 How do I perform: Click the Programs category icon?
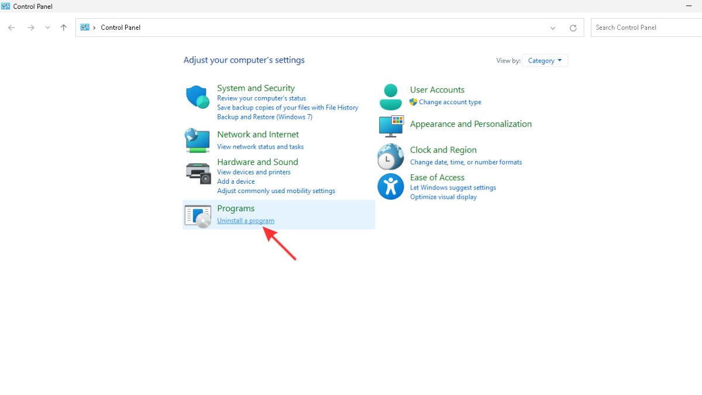pos(198,216)
